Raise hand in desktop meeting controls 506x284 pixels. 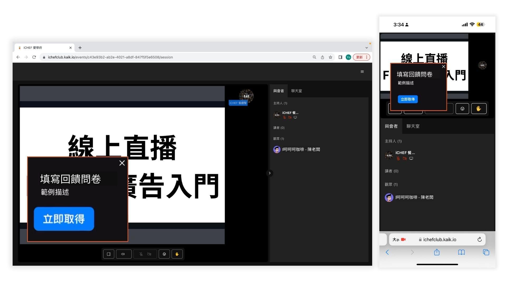(x=177, y=254)
